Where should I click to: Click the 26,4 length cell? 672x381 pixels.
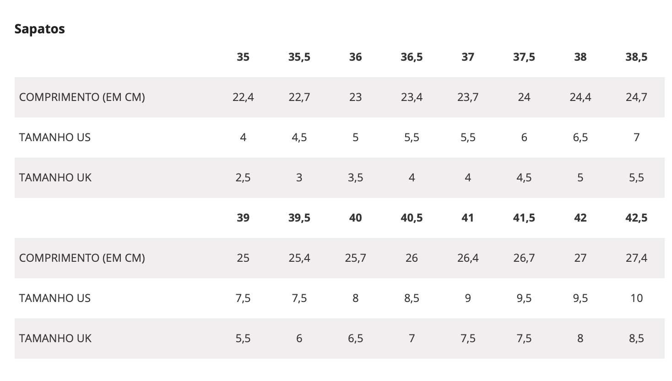click(468, 258)
